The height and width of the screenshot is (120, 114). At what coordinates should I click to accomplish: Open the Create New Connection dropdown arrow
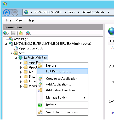9,33
